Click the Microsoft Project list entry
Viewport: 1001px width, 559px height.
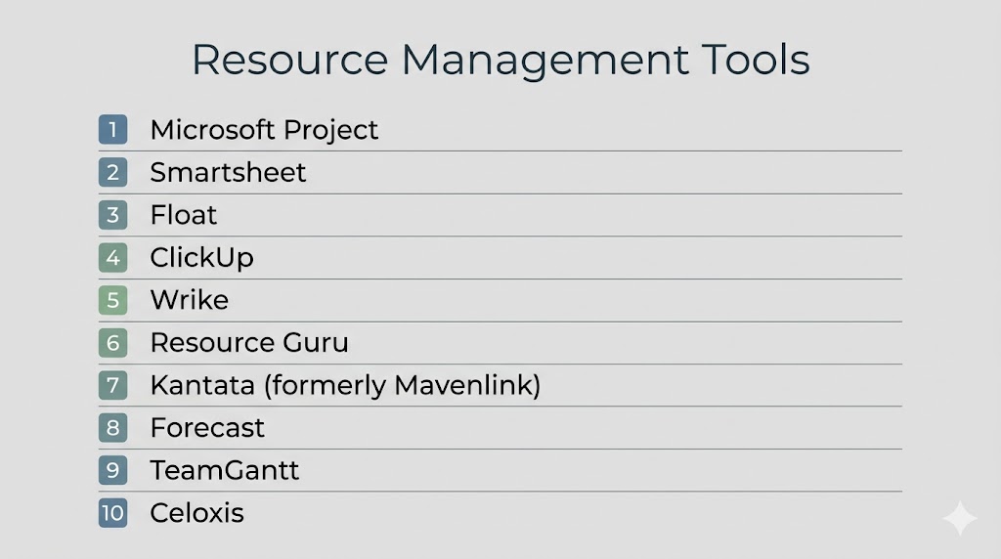pos(264,130)
